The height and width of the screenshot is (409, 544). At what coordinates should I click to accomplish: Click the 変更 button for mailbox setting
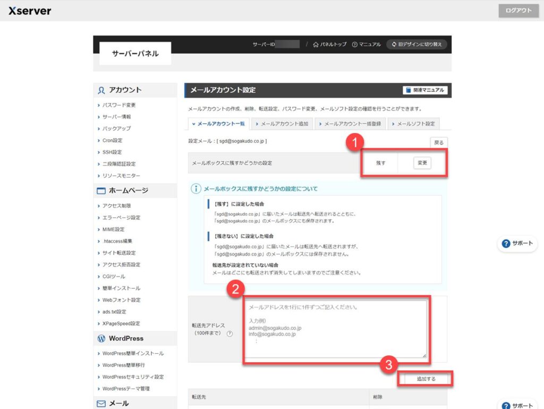coord(422,163)
